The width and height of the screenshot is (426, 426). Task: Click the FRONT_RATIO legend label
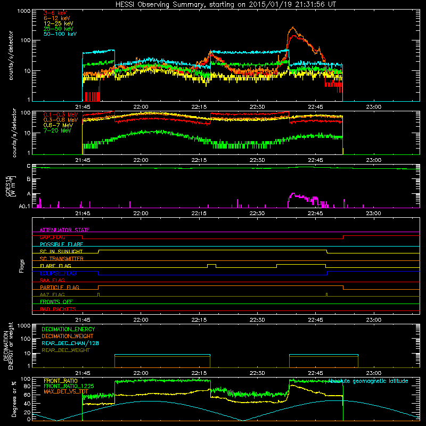tap(61, 381)
